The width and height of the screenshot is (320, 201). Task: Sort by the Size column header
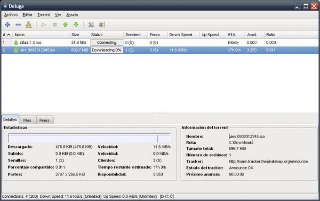(x=79, y=35)
